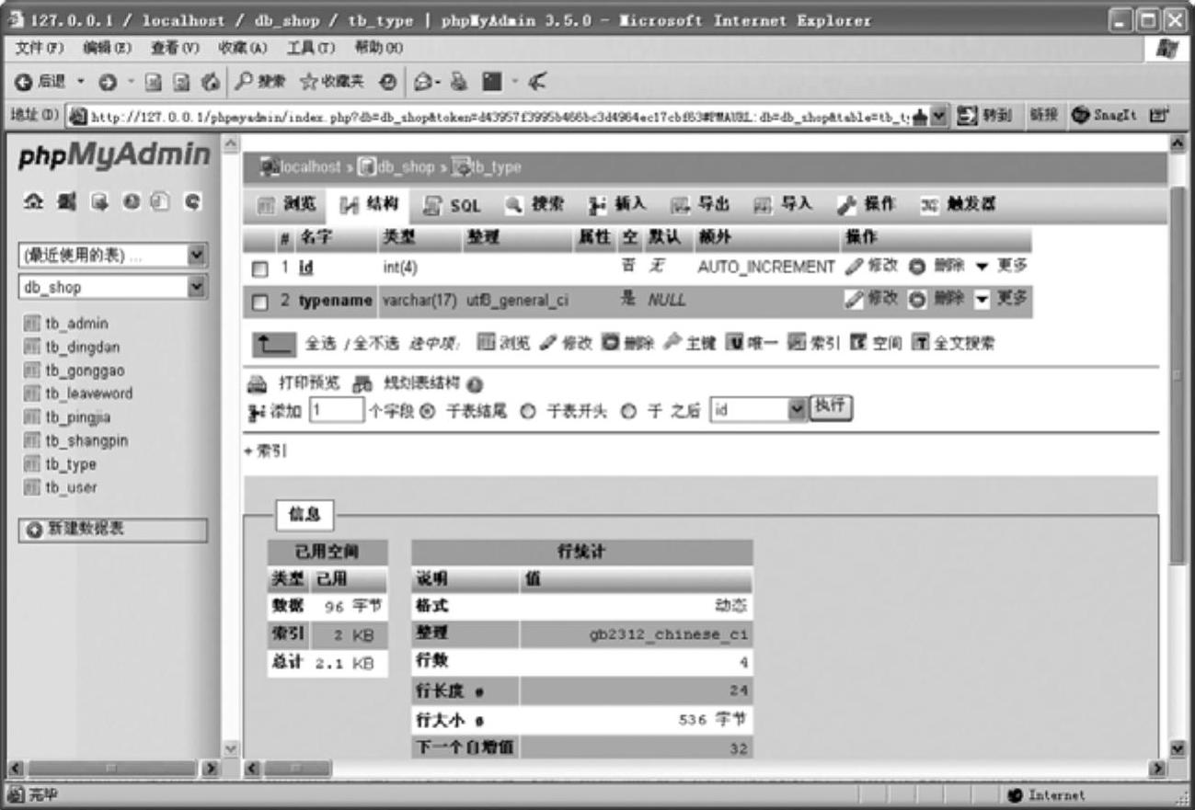Expand the + 索引 (Indexes) section
The image size is (1195, 810).
click(x=266, y=452)
